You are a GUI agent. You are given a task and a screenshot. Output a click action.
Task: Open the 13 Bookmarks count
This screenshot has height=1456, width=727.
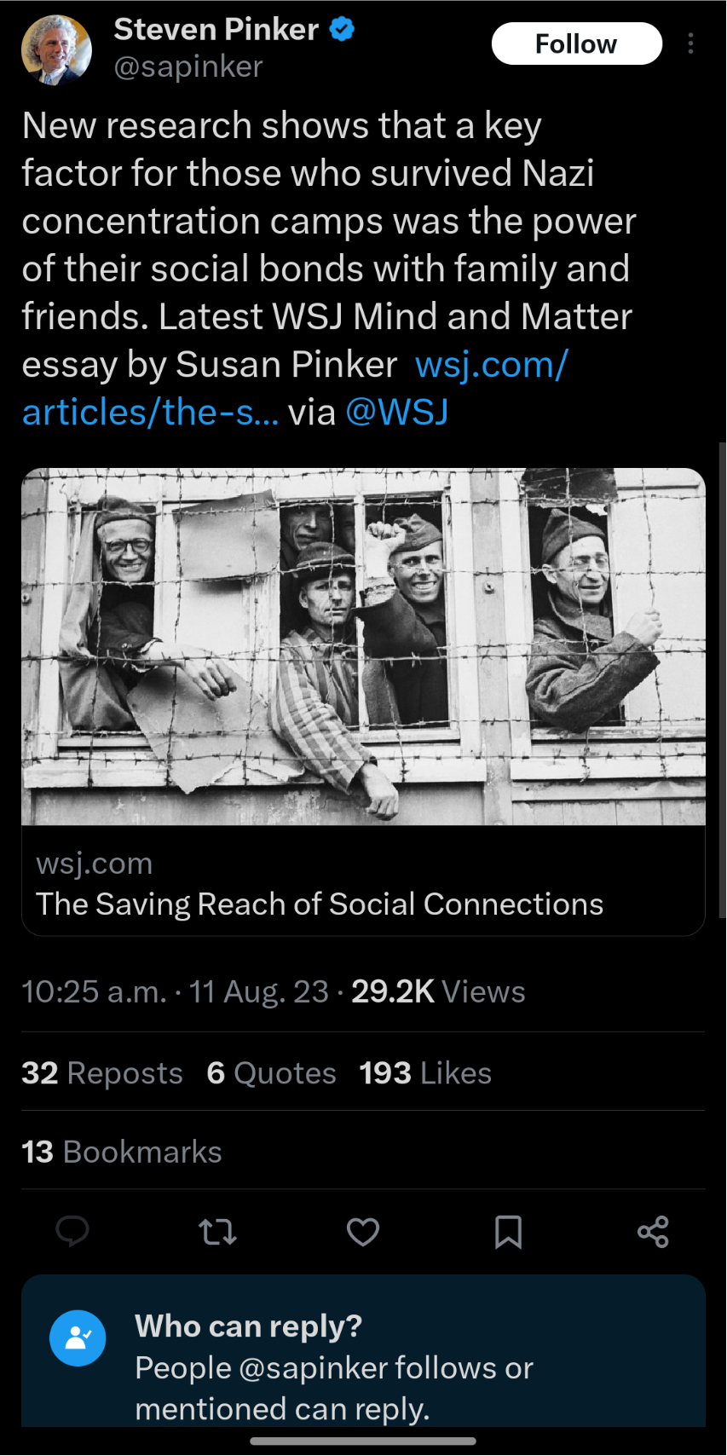click(x=122, y=1152)
